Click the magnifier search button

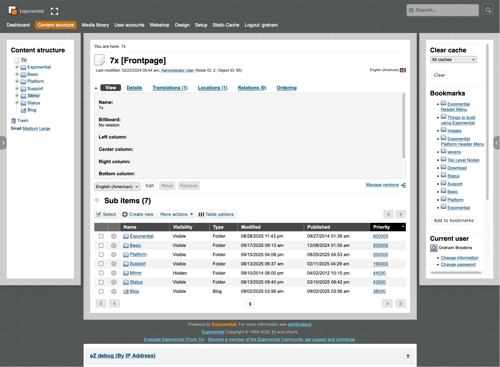point(488,10)
